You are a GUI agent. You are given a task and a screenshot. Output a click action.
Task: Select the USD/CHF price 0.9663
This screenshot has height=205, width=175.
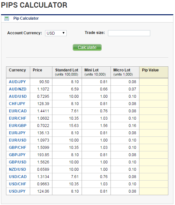coord(43,184)
